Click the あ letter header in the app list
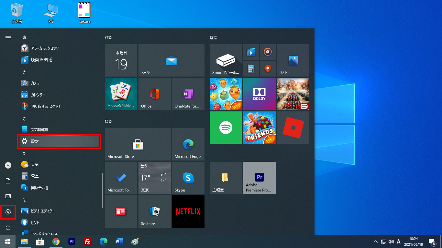Screen dimensions: 442x248 [x=25, y=37]
